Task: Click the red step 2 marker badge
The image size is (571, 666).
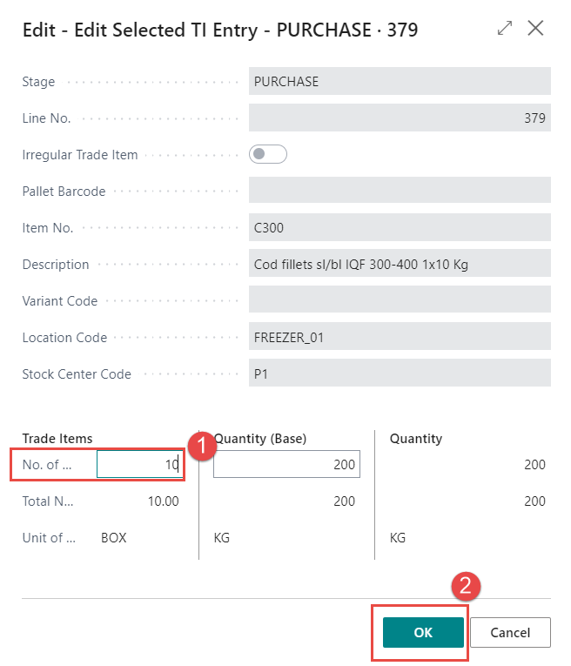Action: pyautogui.click(x=466, y=587)
